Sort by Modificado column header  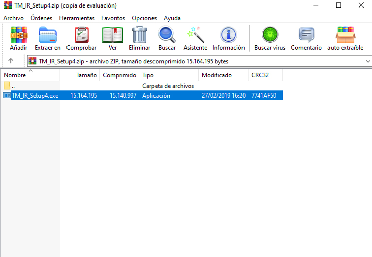click(223, 75)
